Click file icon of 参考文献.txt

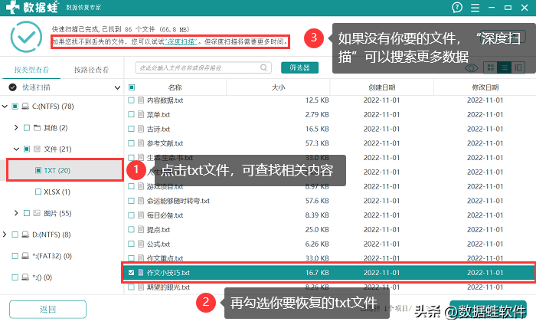pos(140,143)
